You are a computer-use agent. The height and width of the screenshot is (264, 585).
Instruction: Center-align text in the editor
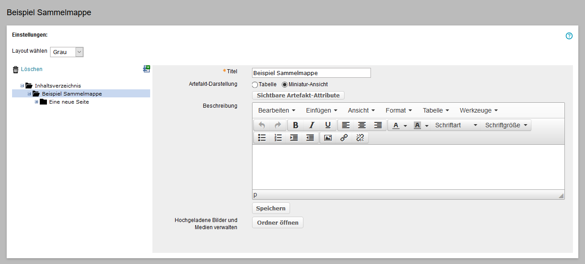tap(362, 125)
